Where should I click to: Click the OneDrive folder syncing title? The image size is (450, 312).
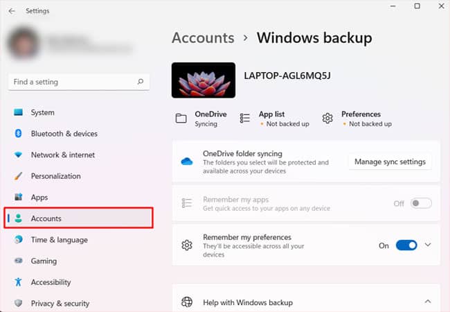tap(242, 154)
